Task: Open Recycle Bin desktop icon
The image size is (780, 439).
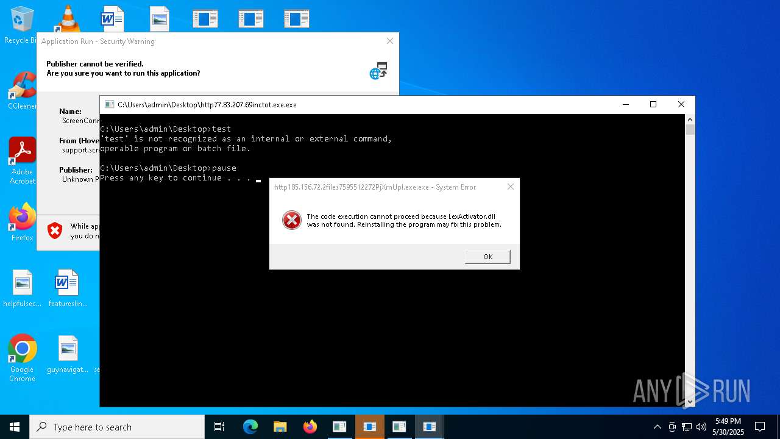Action: click(22, 26)
